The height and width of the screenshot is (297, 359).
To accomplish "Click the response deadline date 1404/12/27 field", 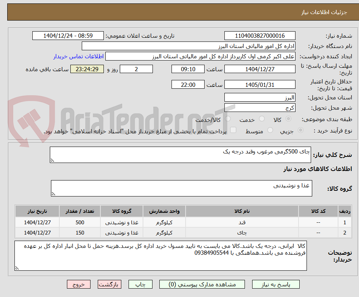I will pyautogui.click(x=260, y=69).
